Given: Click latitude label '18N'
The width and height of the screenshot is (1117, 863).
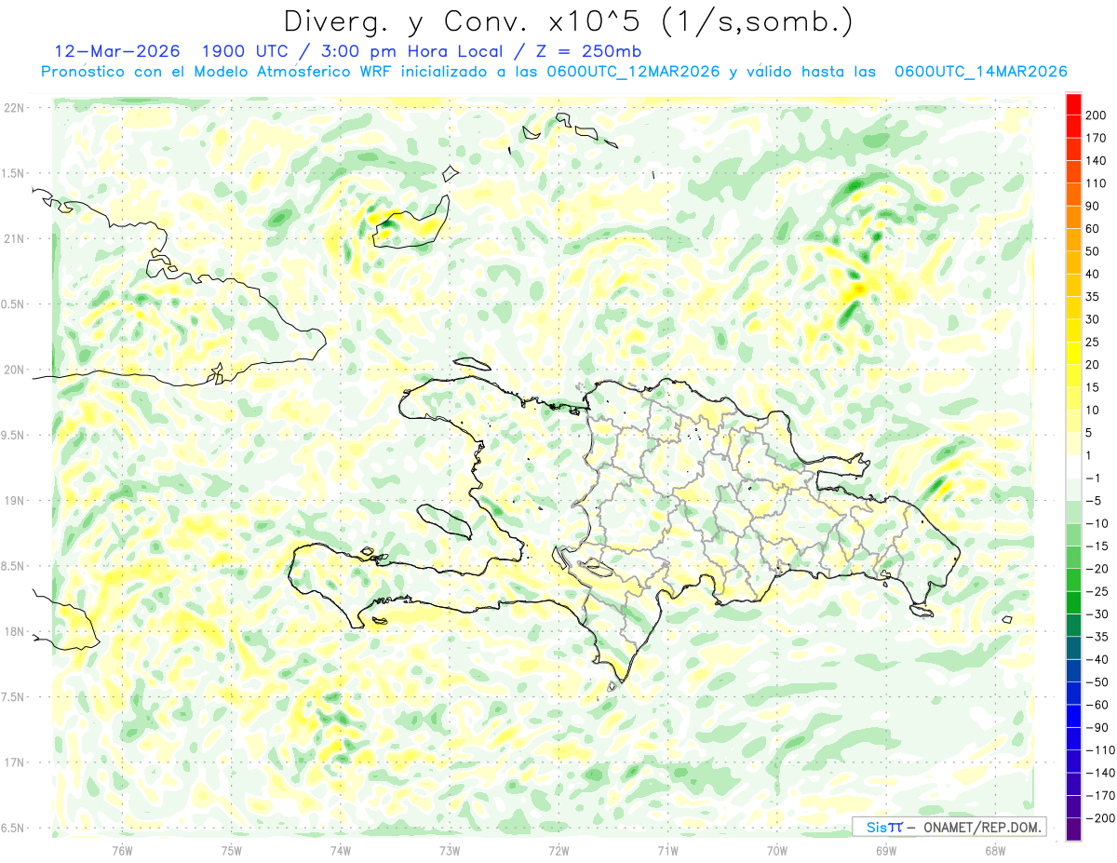Looking at the screenshot, I should pyautogui.click(x=13, y=631).
